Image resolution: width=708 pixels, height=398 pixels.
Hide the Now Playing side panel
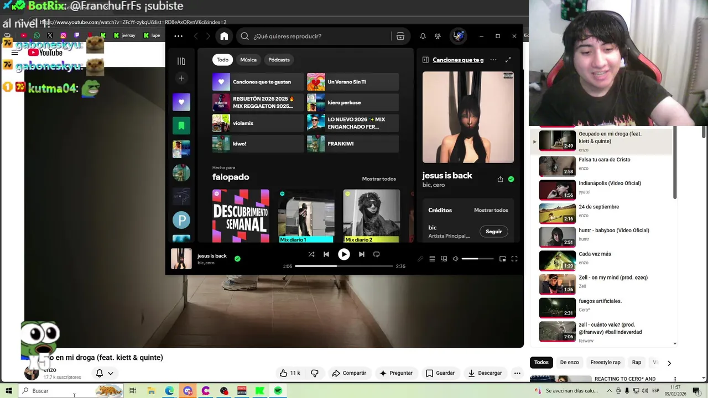[425, 60]
